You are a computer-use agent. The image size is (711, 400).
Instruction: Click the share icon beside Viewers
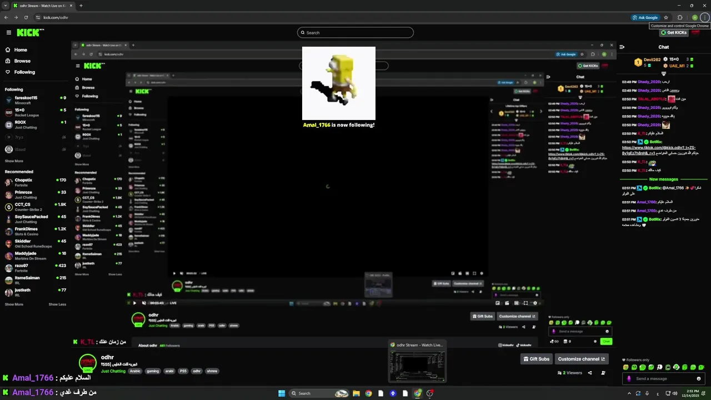click(x=590, y=373)
